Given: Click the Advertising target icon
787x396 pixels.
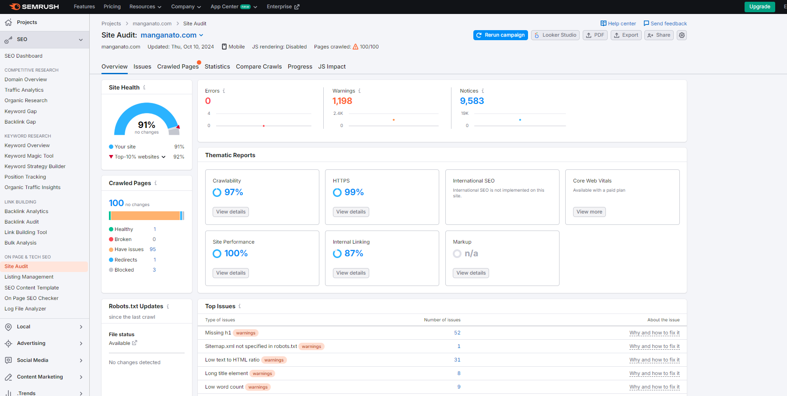Looking at the screenshot, I should pos(8,344).
